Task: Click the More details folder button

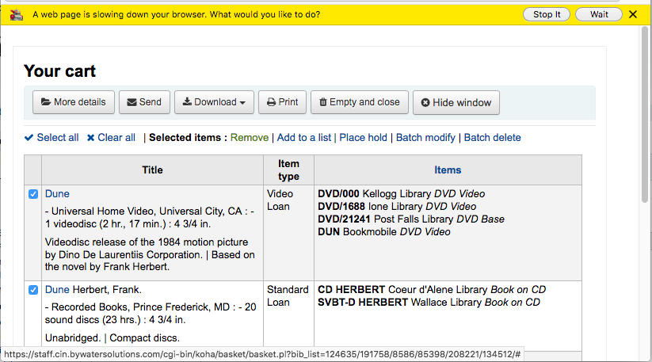Action: point(74,102)
